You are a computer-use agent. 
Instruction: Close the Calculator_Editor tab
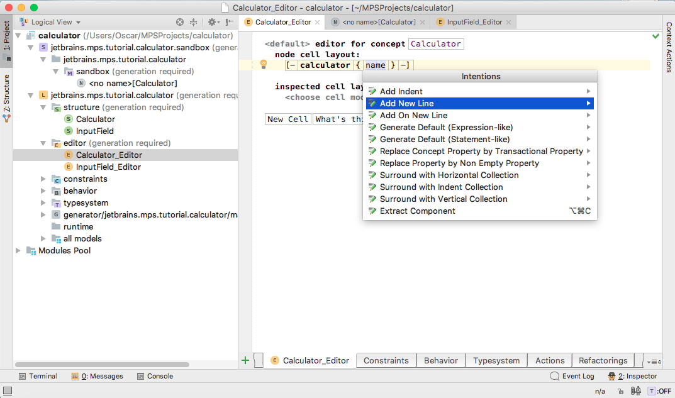click(318, 22)
